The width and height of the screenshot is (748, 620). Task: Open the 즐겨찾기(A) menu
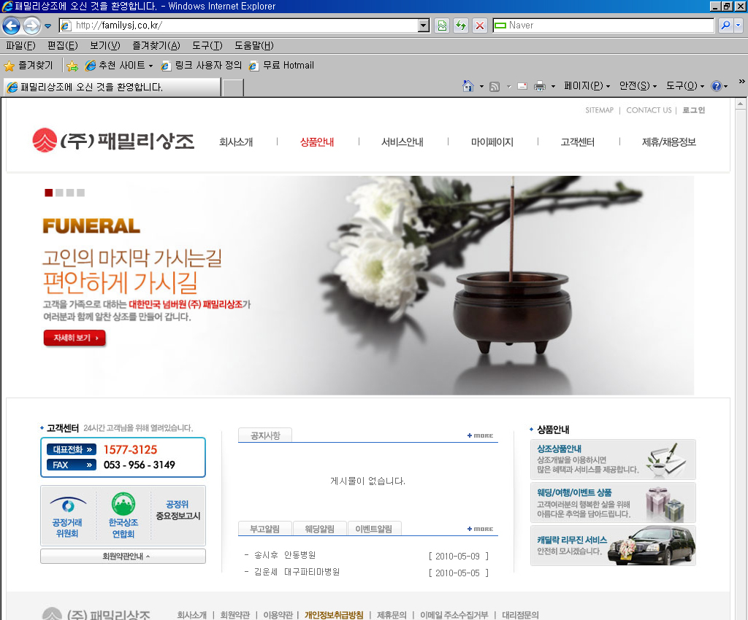point(156,46)
